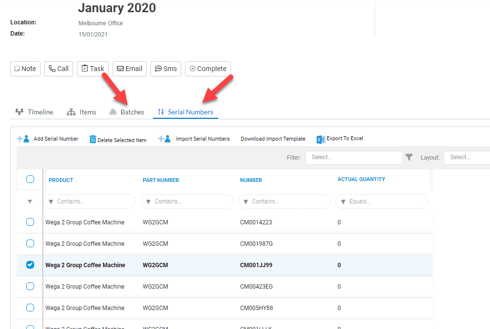Sort by the NUMBER column header
This screenshot has width=490, height=329.
tap(251, 180)
